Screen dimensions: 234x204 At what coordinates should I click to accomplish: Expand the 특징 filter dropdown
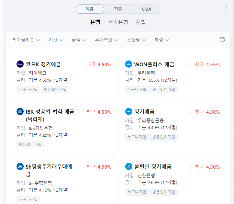[161, 40]
